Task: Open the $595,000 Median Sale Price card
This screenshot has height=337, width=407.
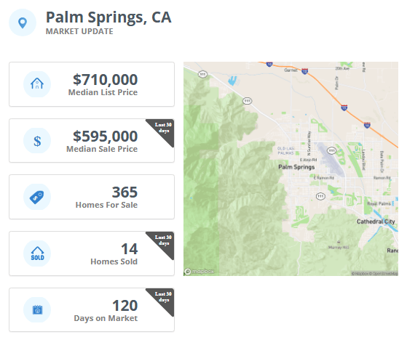Action: point(92,141)
